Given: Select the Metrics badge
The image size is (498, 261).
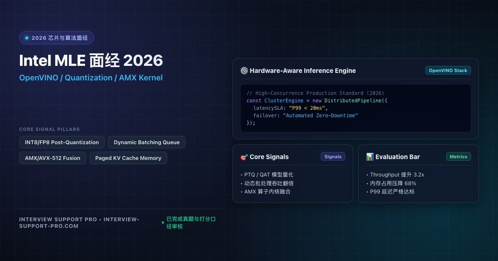Looking at the screenshot, I should [x=459, y=157].
